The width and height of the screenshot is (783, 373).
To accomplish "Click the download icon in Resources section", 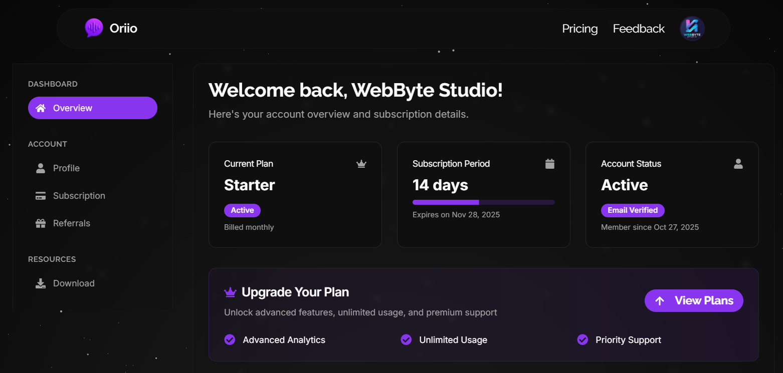I will coord(41,283).
